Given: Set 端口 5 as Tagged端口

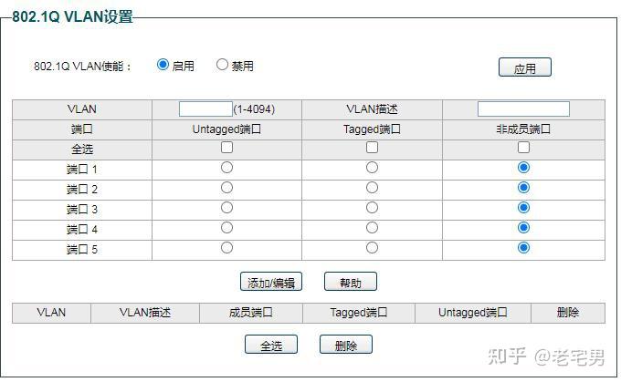Looking at the screenshot, I should pos(372,248).
